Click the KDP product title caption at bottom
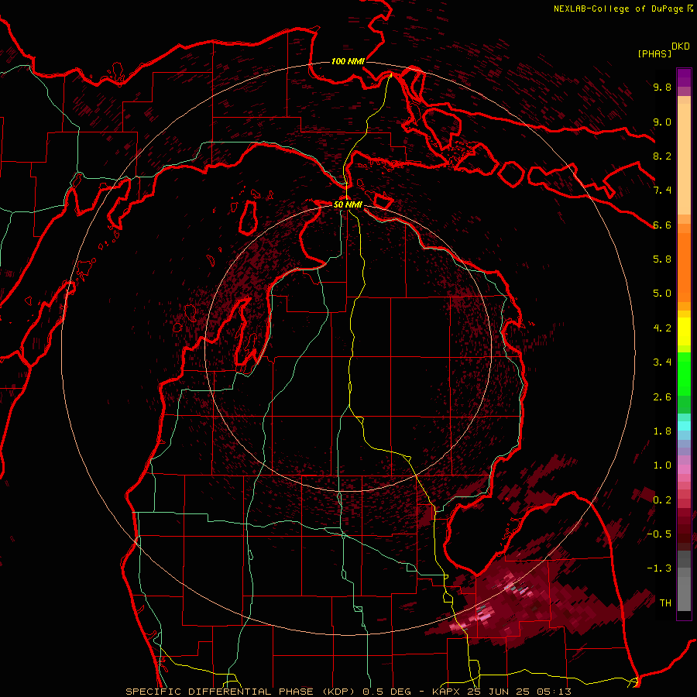The image size is (697, 697). click(348, 692)
